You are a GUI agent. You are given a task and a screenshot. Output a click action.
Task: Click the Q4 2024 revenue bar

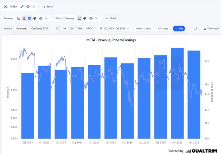pos(111,98)
